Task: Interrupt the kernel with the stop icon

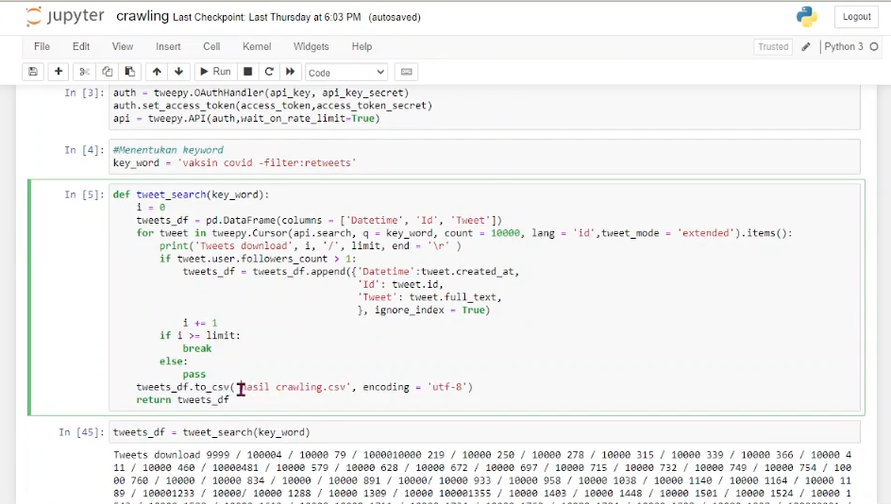Action: tap(247, 72)
